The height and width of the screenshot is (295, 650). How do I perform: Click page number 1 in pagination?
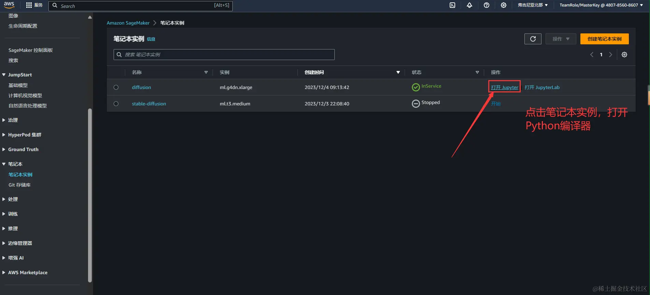pos(601,55)
